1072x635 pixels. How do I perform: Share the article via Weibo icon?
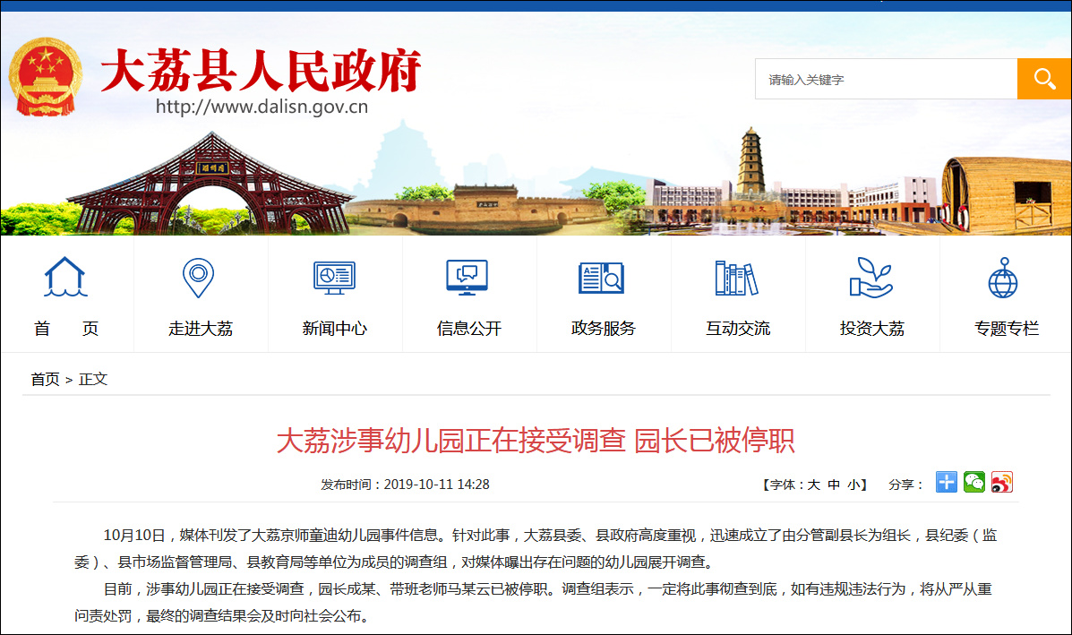coord(1001,482)
